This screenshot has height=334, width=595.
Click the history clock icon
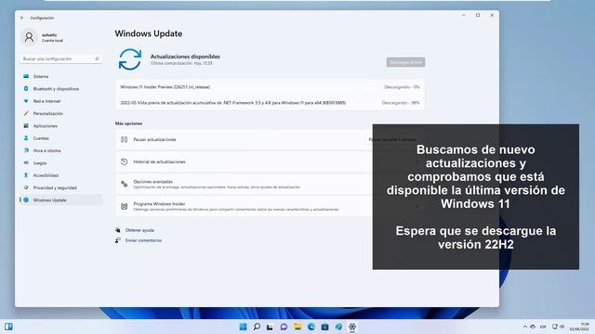[x=124, y=161]
